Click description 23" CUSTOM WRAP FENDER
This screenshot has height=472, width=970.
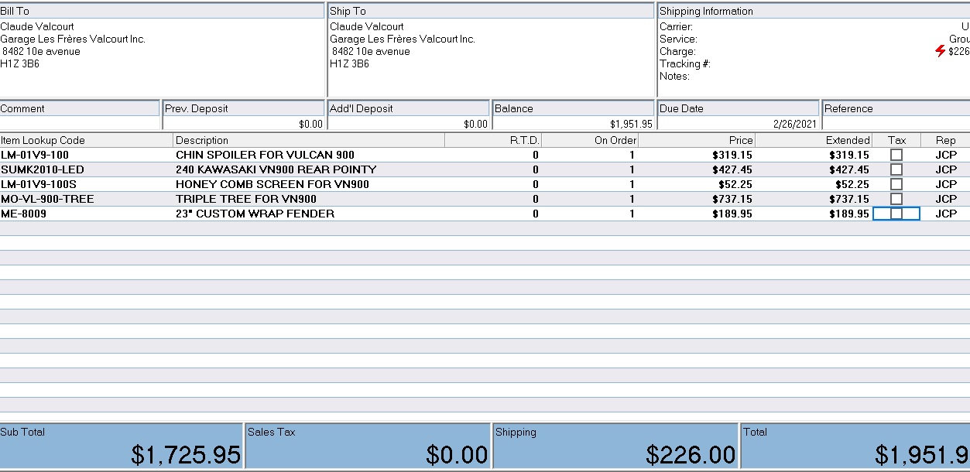point(255,214)
